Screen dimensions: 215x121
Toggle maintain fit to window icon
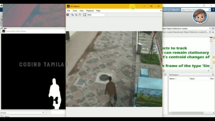coord(85,15)
